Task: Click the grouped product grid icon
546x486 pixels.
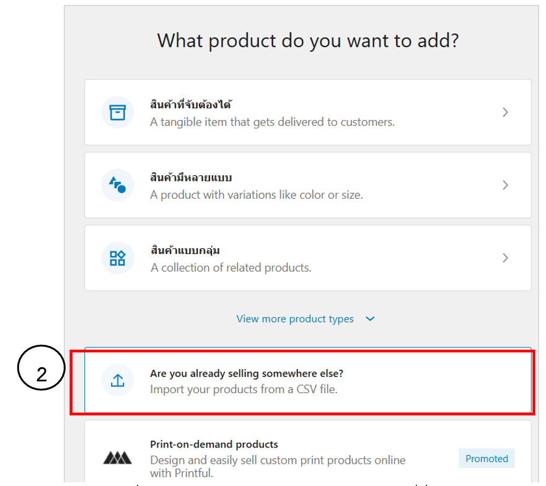Action: (x=117, y=258)
